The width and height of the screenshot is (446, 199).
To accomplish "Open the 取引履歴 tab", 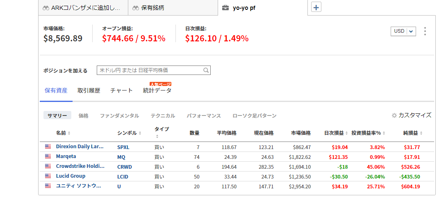I will click(x=89, y=90).
